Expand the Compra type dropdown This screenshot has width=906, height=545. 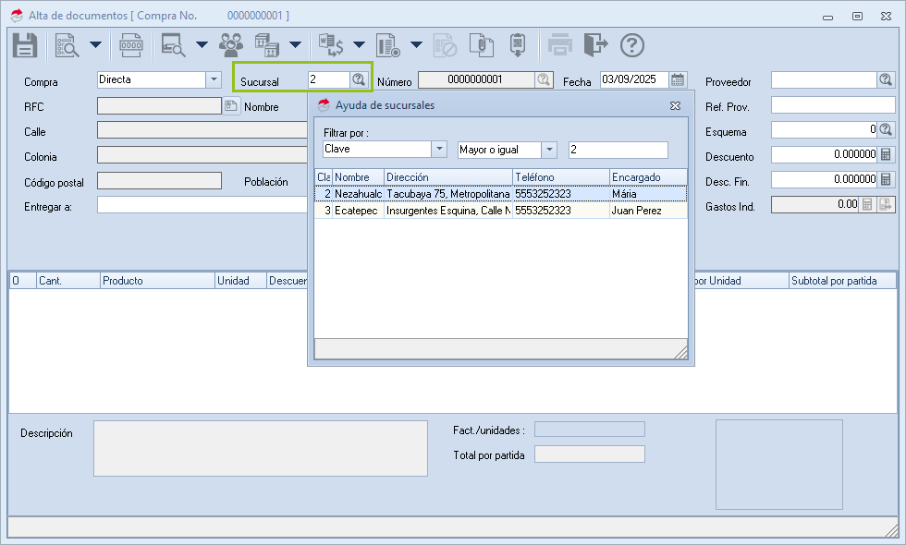click(214, 80)
